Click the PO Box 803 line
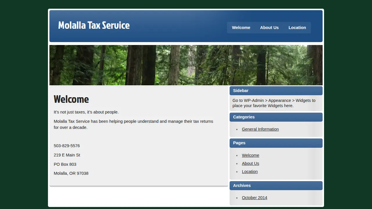The height and width of the screenshot is (209, 372). 65,164
